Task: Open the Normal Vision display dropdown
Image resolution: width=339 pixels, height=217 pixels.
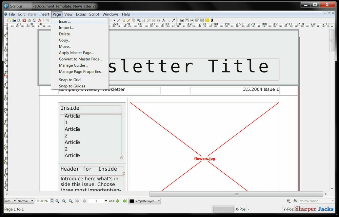Action: coord(316,201)
